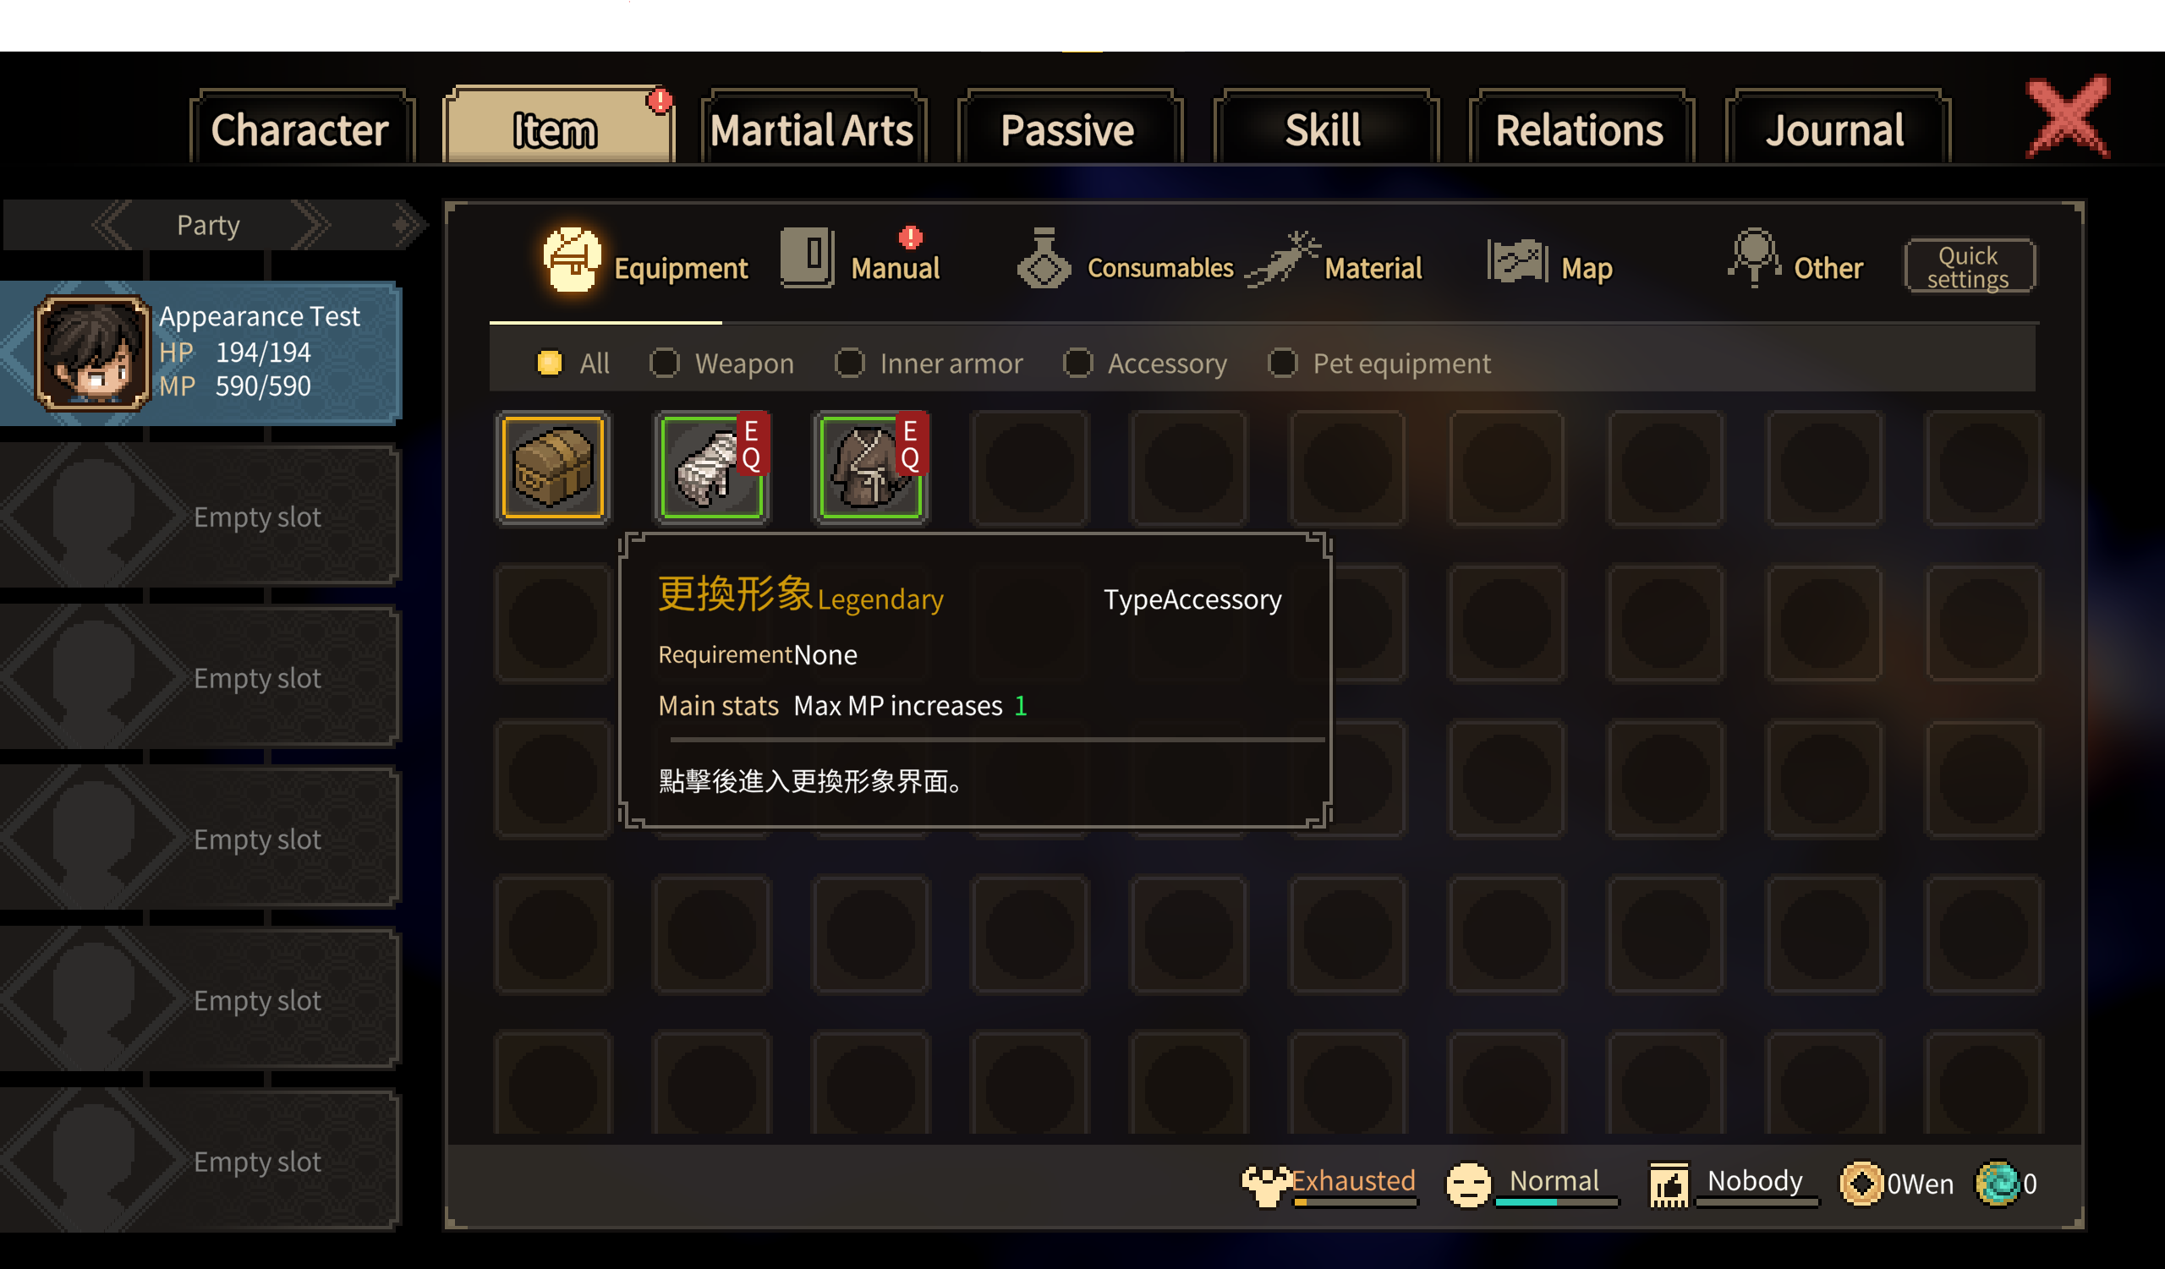
Task: Select the Appearance Test party member
Action: click(x=202, y=352)
